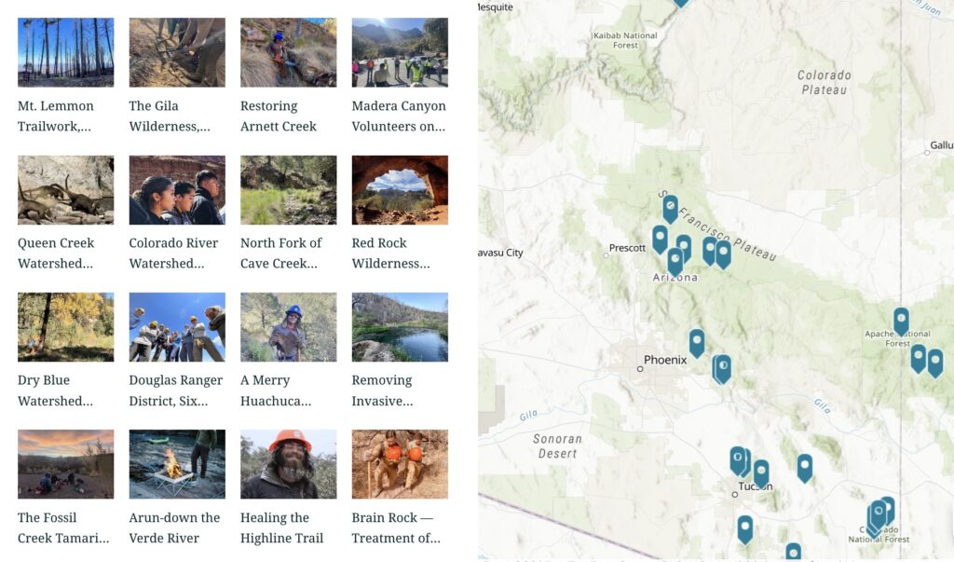Open the Douglas Ranger District story link
Screen dimensions: 954x562
click(x=176, y=390)
